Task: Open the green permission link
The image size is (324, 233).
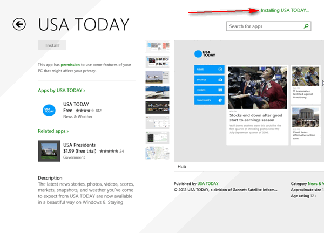Action: pyautogui.click(x=70, y=65)
